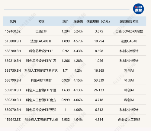Select the 估算规模（亿元） column header
This screenshot has height=131, width=151.
click(x=98, y=21)
